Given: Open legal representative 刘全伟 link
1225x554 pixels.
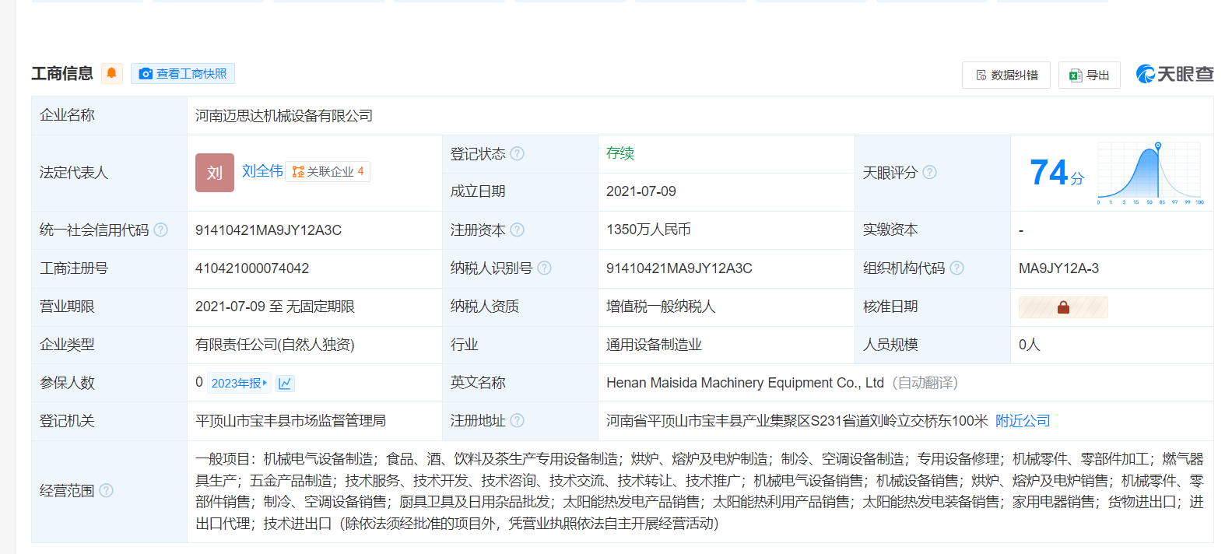Looking at the screenshot, I should tap(262, 171).
